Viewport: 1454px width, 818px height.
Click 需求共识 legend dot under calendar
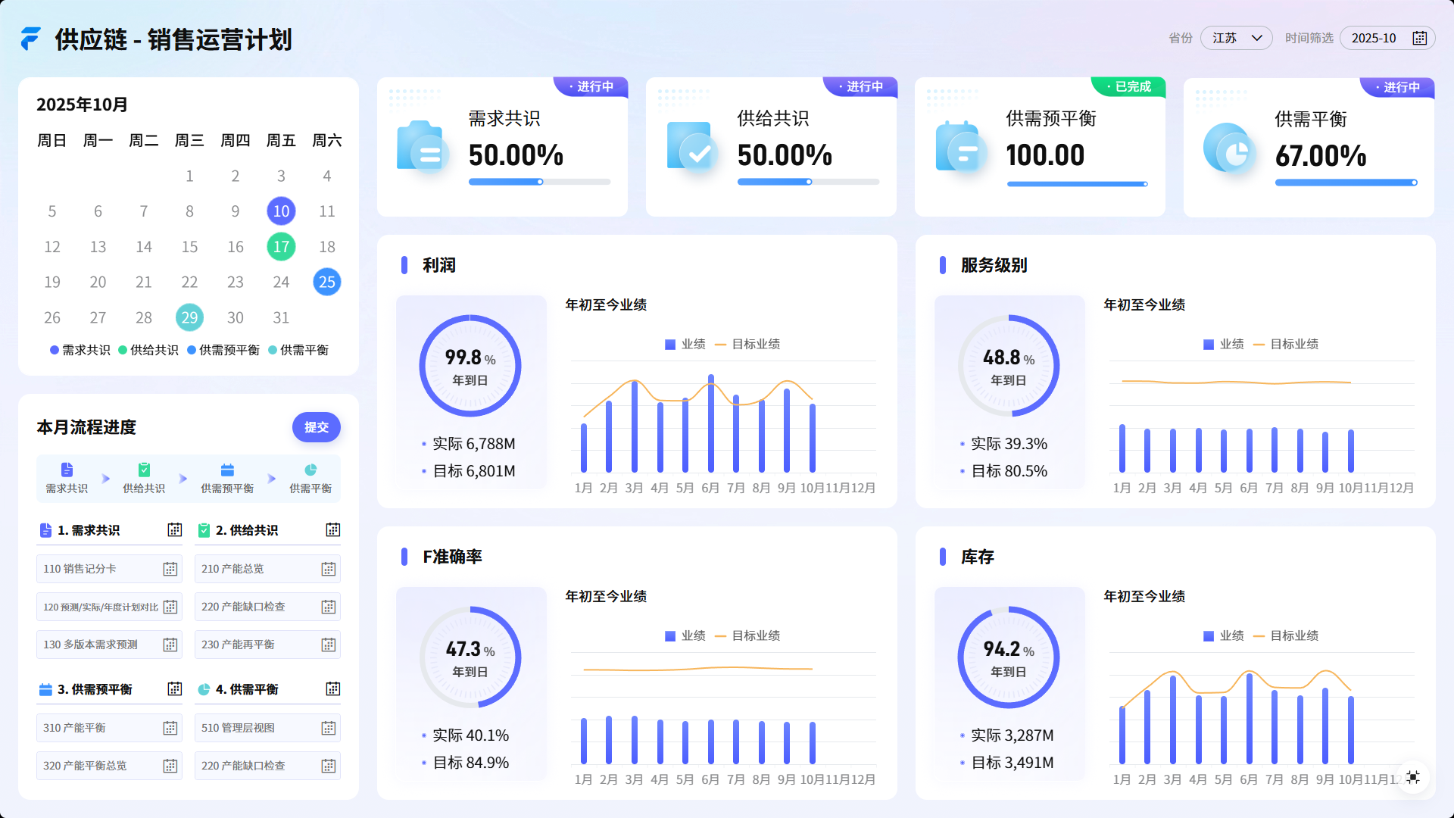[55, 350]
